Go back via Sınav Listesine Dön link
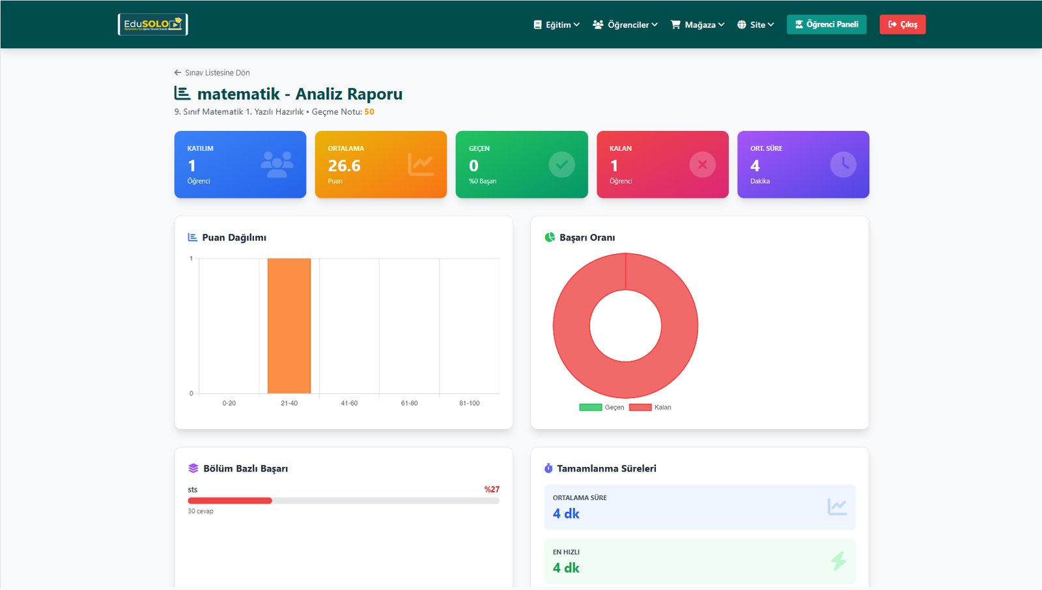This screenshot has width=1042, height=590. point(212,73)
